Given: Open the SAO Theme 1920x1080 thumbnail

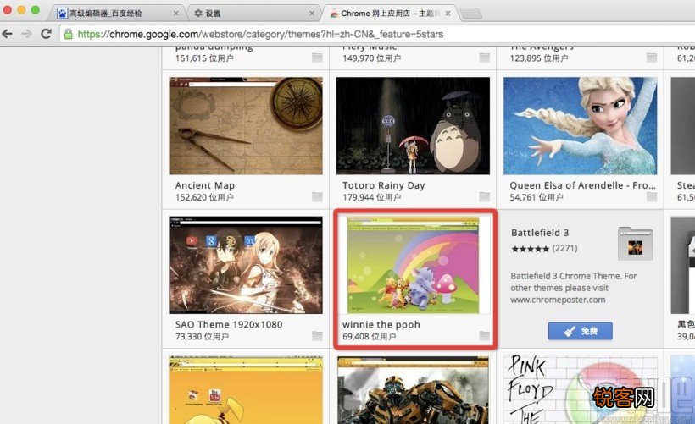Looking at the screenshot, I should pos(246,265).
